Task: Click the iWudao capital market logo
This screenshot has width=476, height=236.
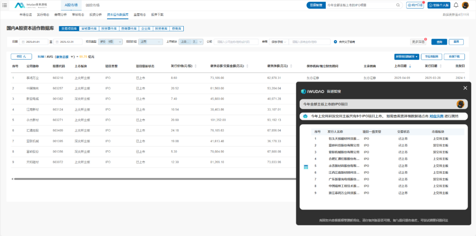Action: click(x=31, y=5)
